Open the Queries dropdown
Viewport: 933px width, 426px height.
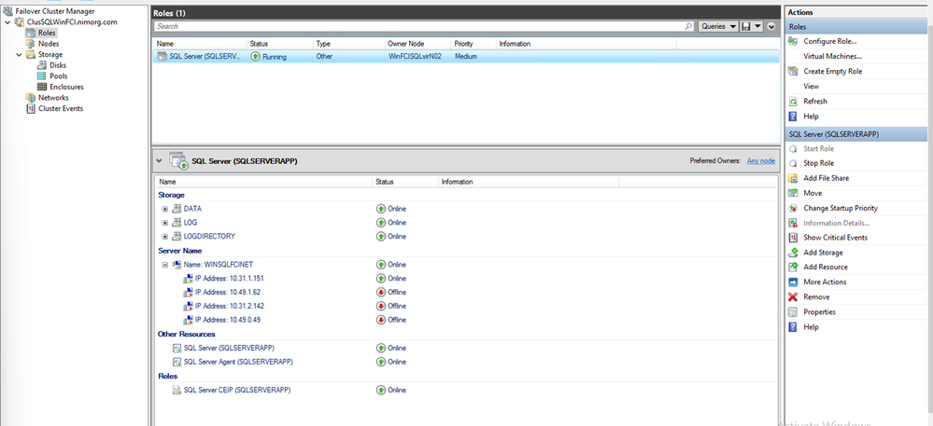718,27
